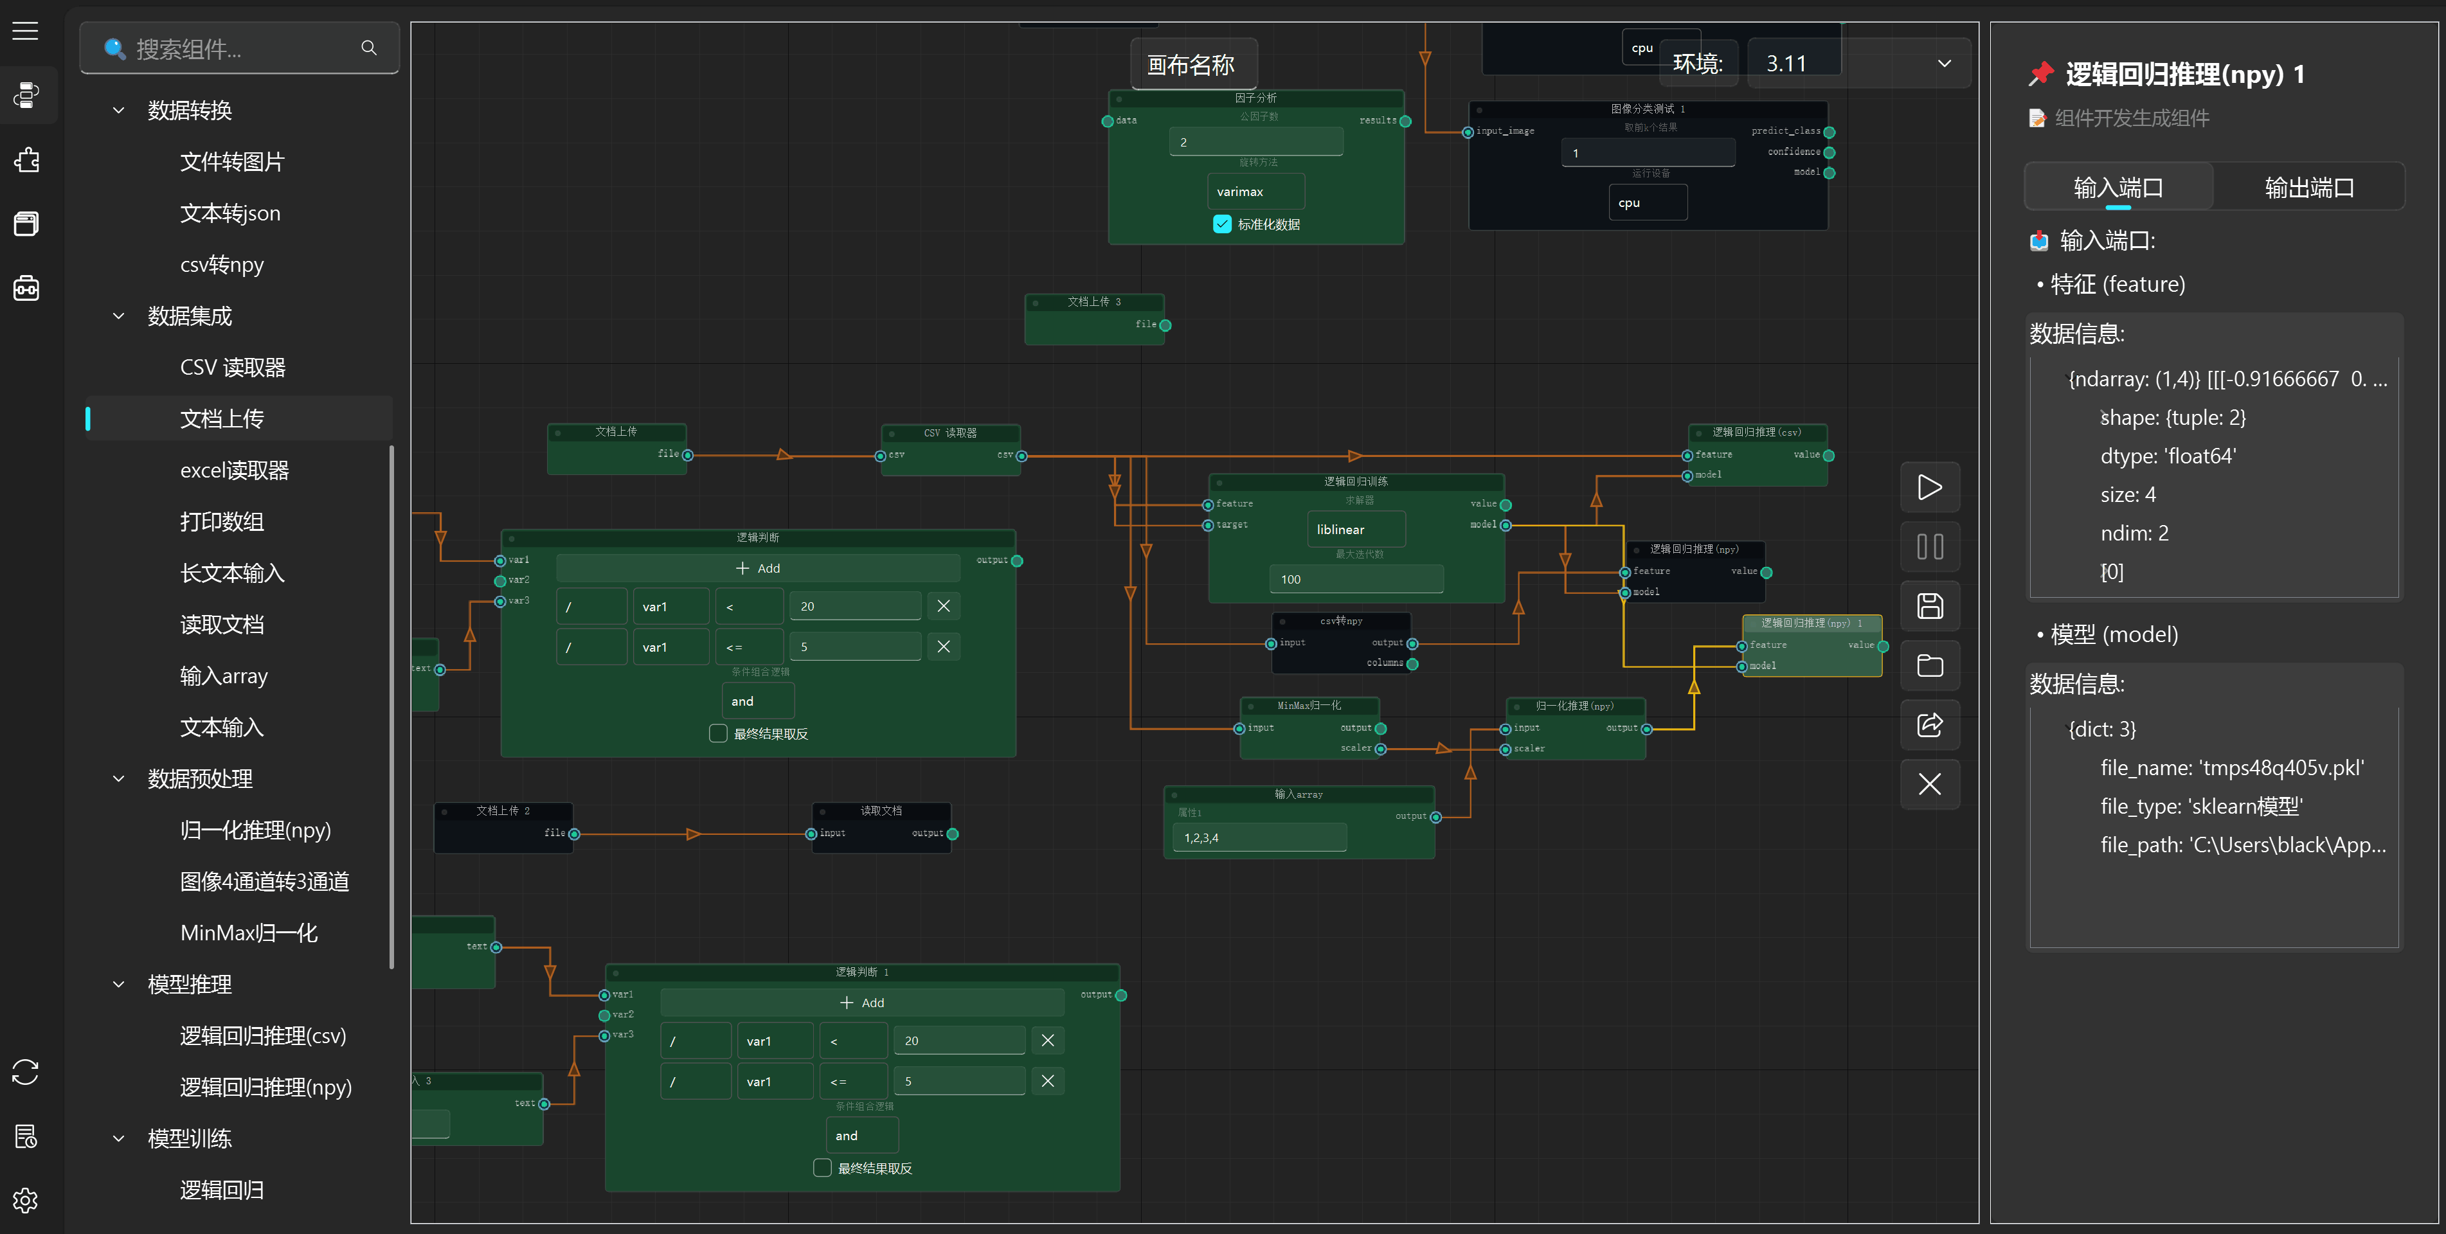Open the log document icon in sidebar

point(26,1136)
